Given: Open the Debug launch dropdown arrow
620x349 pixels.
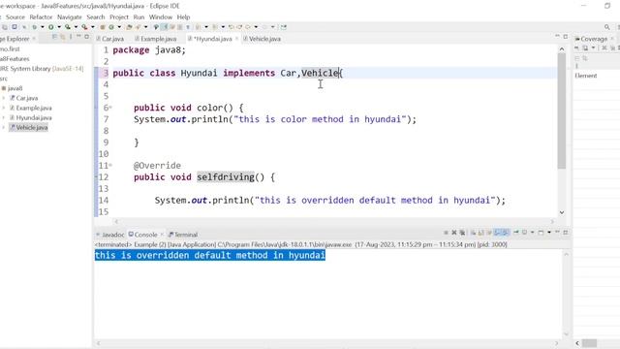Looking at the screenshot, I should pyautogui.click(x=43, y=27).
